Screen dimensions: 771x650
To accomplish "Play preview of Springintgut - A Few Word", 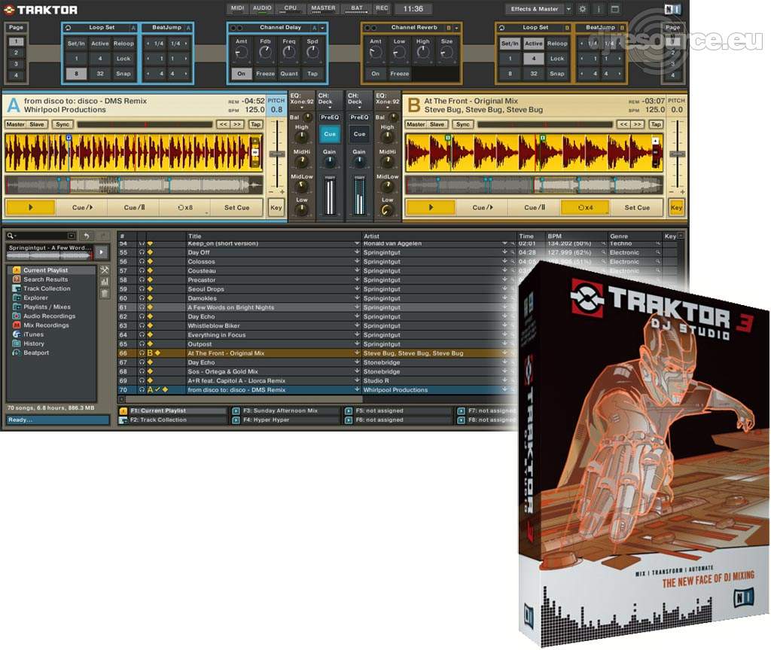I will click(102, 252).
